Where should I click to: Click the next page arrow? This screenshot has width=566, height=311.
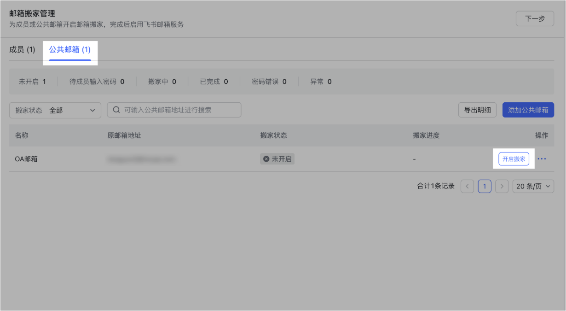coord(502,186)
